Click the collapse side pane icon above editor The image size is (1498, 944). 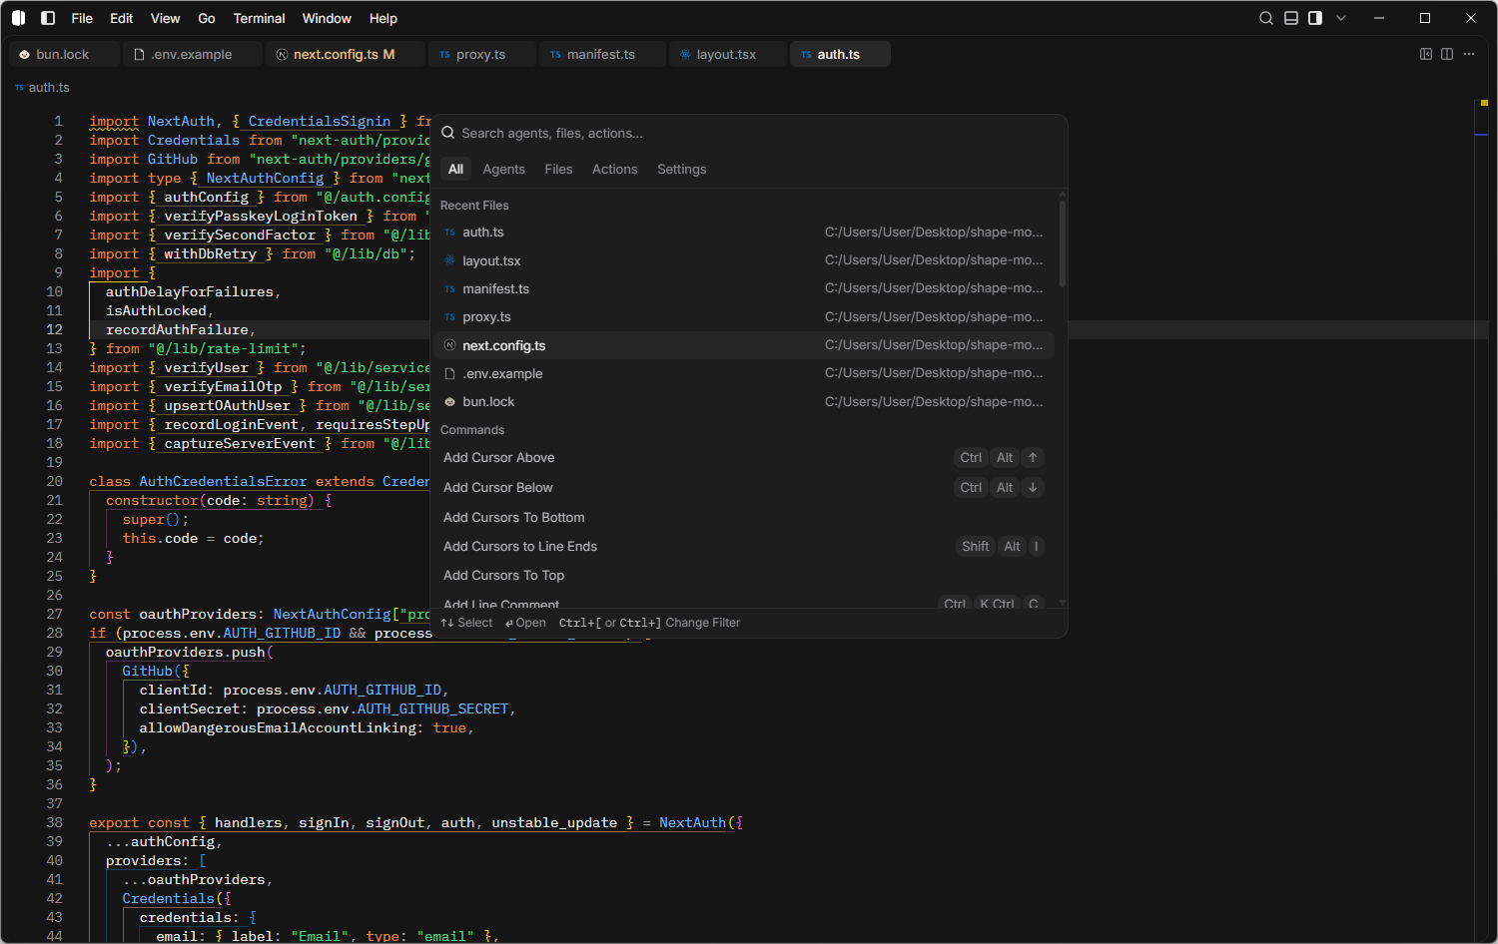coord(1426,54)
